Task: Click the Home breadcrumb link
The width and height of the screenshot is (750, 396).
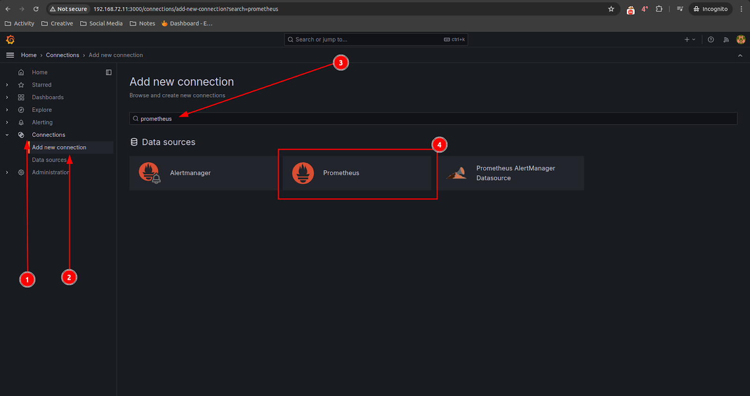Action: (29, 55)
